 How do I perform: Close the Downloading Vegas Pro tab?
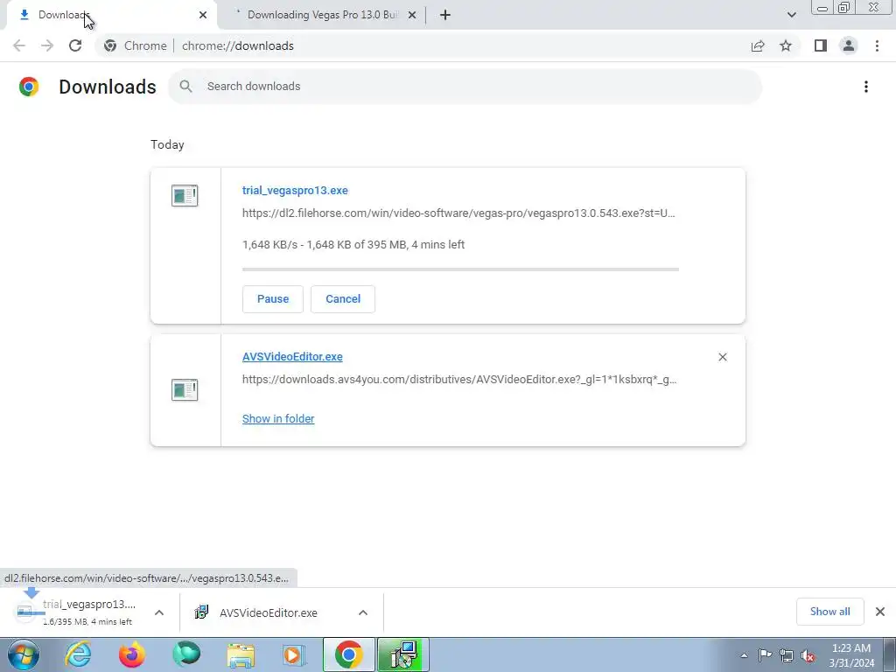[412, 15]
